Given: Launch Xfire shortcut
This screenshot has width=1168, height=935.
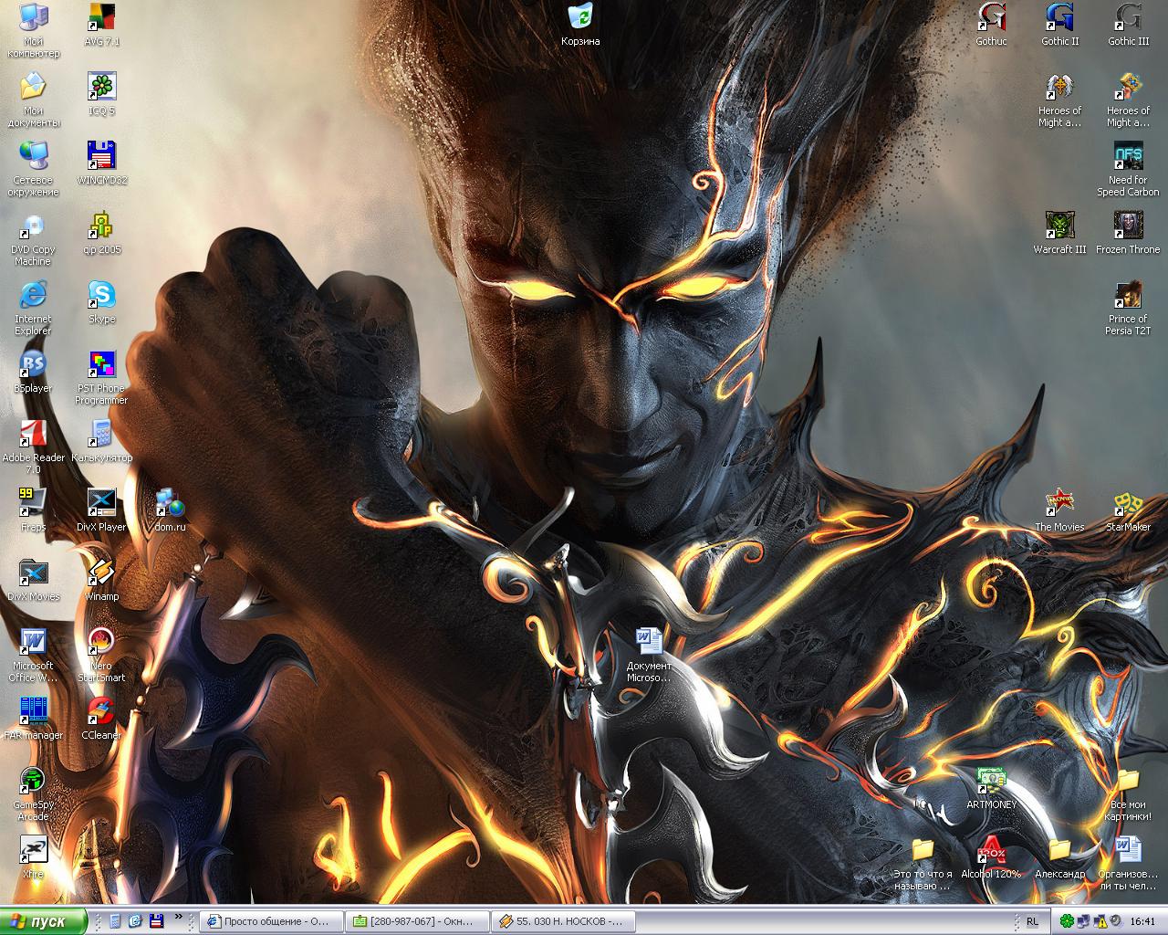Looking at the screenshot, I should (x=33, y=857).
